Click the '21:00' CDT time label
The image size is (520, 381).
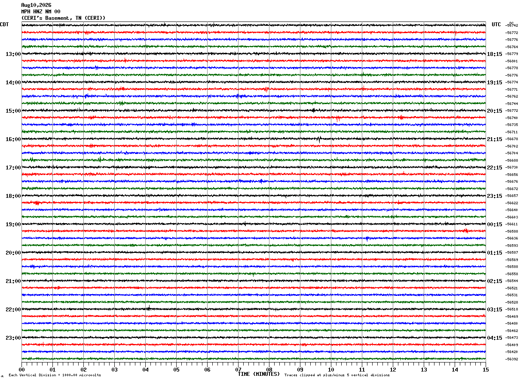pos(13,281)
